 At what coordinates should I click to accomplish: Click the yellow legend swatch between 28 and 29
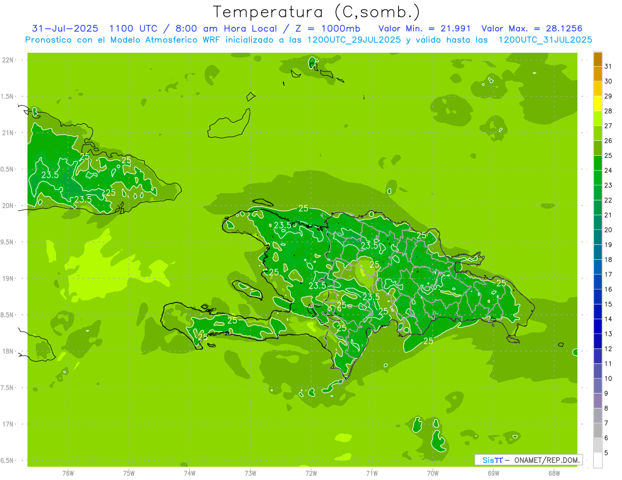[x=598, y=104]
